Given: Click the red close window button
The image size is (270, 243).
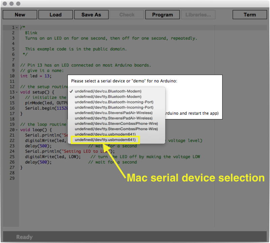Looking at the screenshot, I should coord(5,4).
